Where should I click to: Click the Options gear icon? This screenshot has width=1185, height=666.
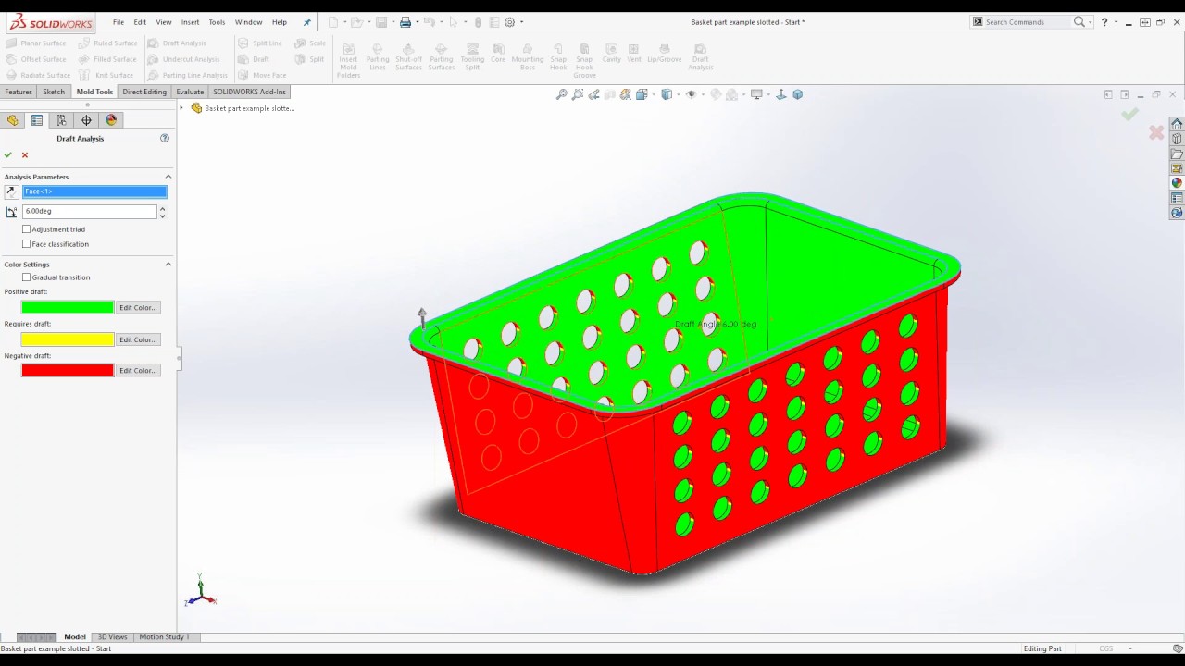[x=509, y=22]
